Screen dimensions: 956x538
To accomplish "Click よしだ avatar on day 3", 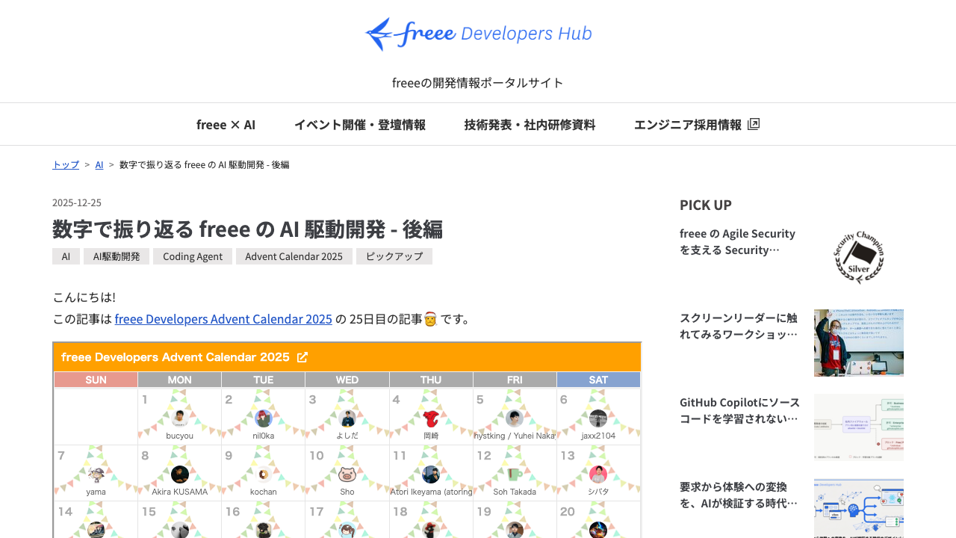I will point(347,418).
